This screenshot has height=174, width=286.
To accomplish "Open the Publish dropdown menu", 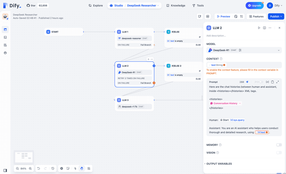I will (x=276, y=16).
